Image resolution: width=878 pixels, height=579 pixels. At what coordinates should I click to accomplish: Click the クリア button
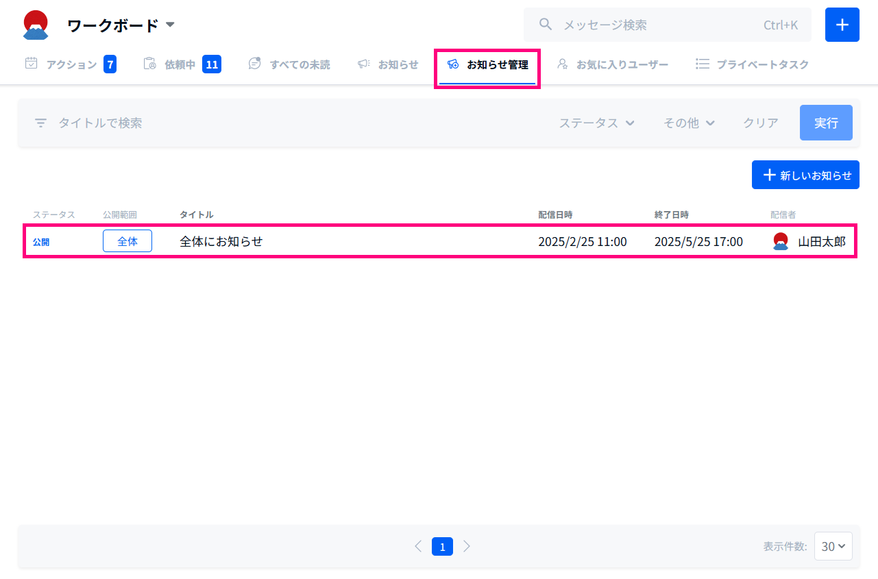(761, 123)
